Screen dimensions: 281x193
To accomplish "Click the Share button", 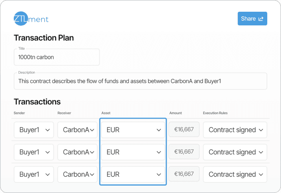I will tap(252, 19).
